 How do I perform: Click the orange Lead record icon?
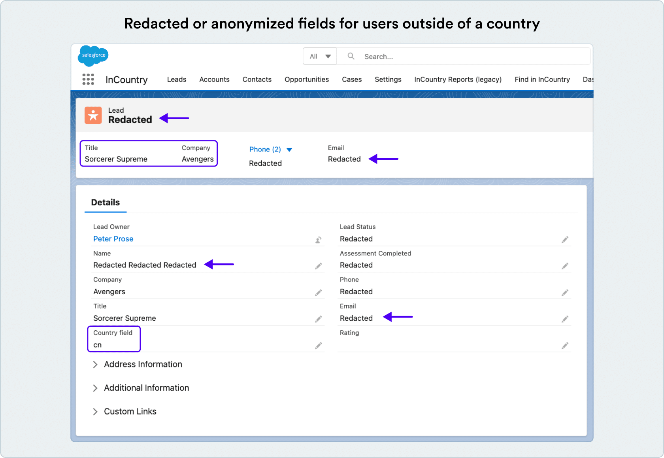[x=93, y=115]
